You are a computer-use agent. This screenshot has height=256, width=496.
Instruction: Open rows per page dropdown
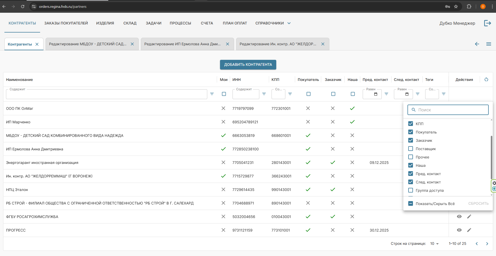(x=434, y=244)
